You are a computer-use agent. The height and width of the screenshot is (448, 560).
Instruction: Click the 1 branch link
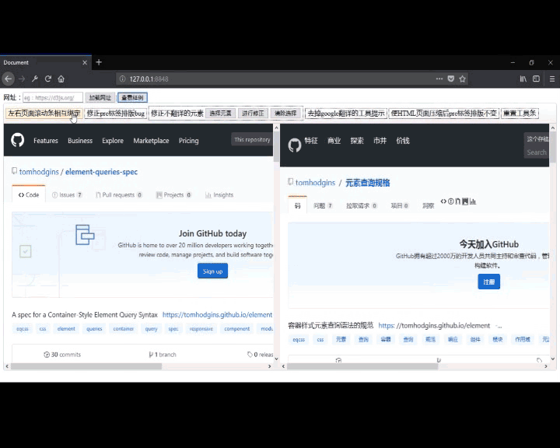click(163, 355)
